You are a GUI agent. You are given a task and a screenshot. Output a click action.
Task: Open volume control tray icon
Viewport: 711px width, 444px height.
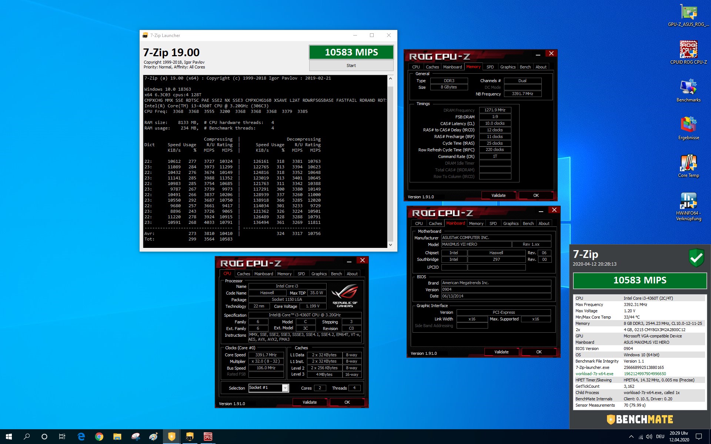pyautogui.click(x=649, y=437)
